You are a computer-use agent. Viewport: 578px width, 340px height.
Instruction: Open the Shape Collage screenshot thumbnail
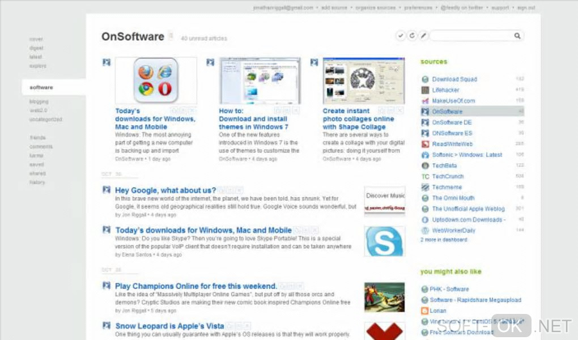364,80
